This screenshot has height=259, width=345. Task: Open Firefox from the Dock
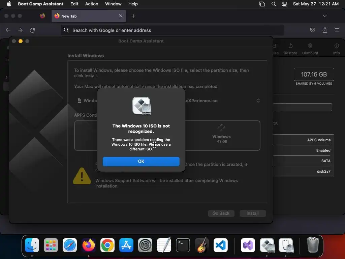coord(89,245)
